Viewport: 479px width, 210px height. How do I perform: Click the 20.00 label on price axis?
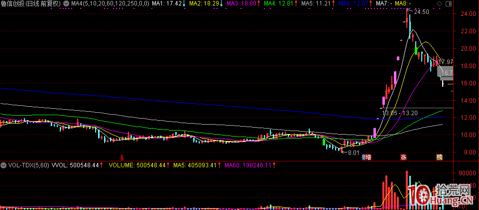[x=469, y=49]
